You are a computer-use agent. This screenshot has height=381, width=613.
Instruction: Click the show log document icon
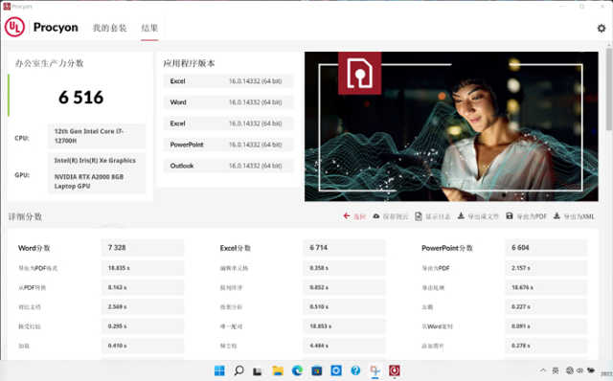pyautogui.click(x=419, y=216)
